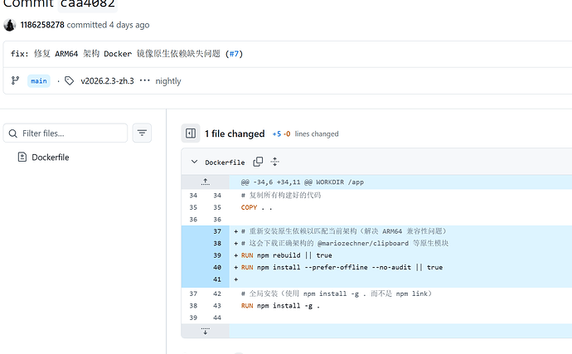The width and height of the screenshot is (572, 354).
Task: Select added line number 41
Action: pyautogui.click(x=217, y=279)
